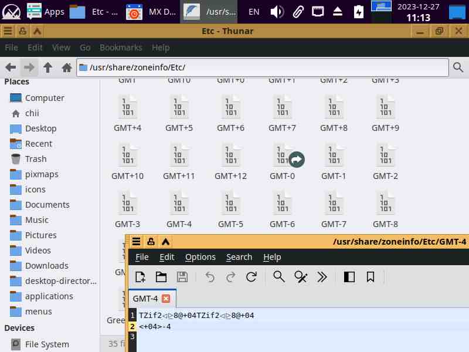Viewport: 469px width, 352px height.
Task: Select the GMT+6 file
Action: 230,113
